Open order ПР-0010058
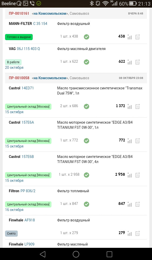Screen dimensions: 152x260 click(19, 78)
